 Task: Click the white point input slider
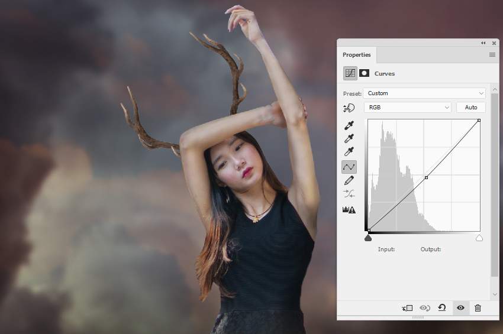click(479, 238)
